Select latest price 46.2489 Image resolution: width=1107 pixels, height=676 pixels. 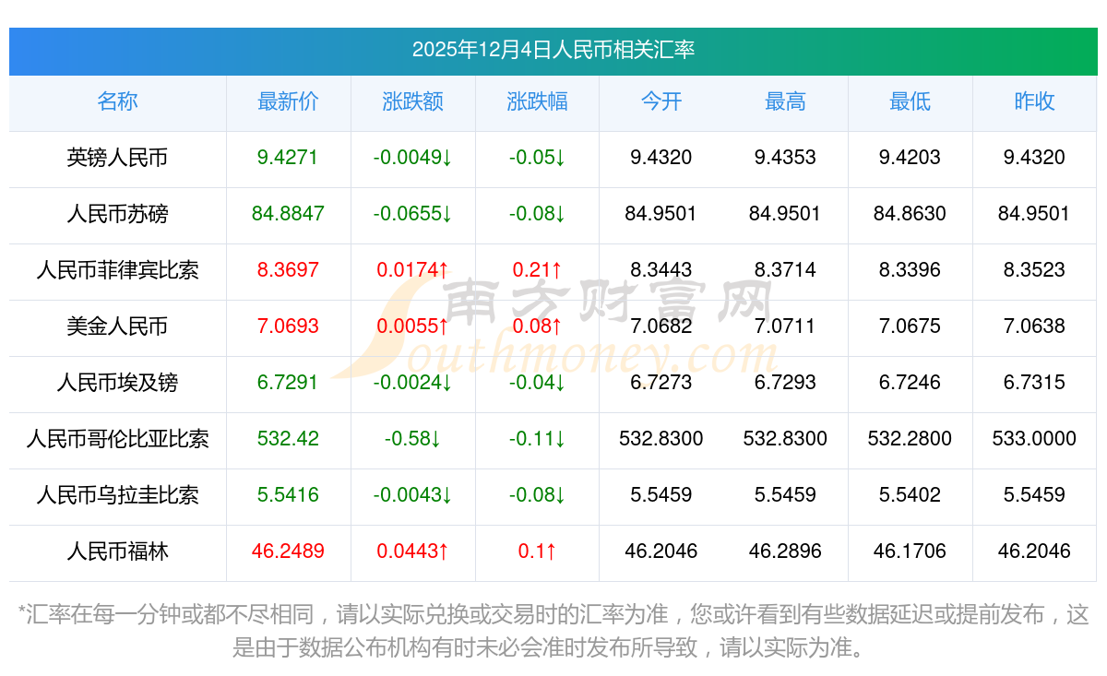tap(288, 551)
